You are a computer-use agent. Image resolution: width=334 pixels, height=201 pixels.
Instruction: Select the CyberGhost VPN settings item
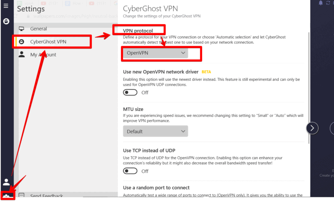click(48, 42)
